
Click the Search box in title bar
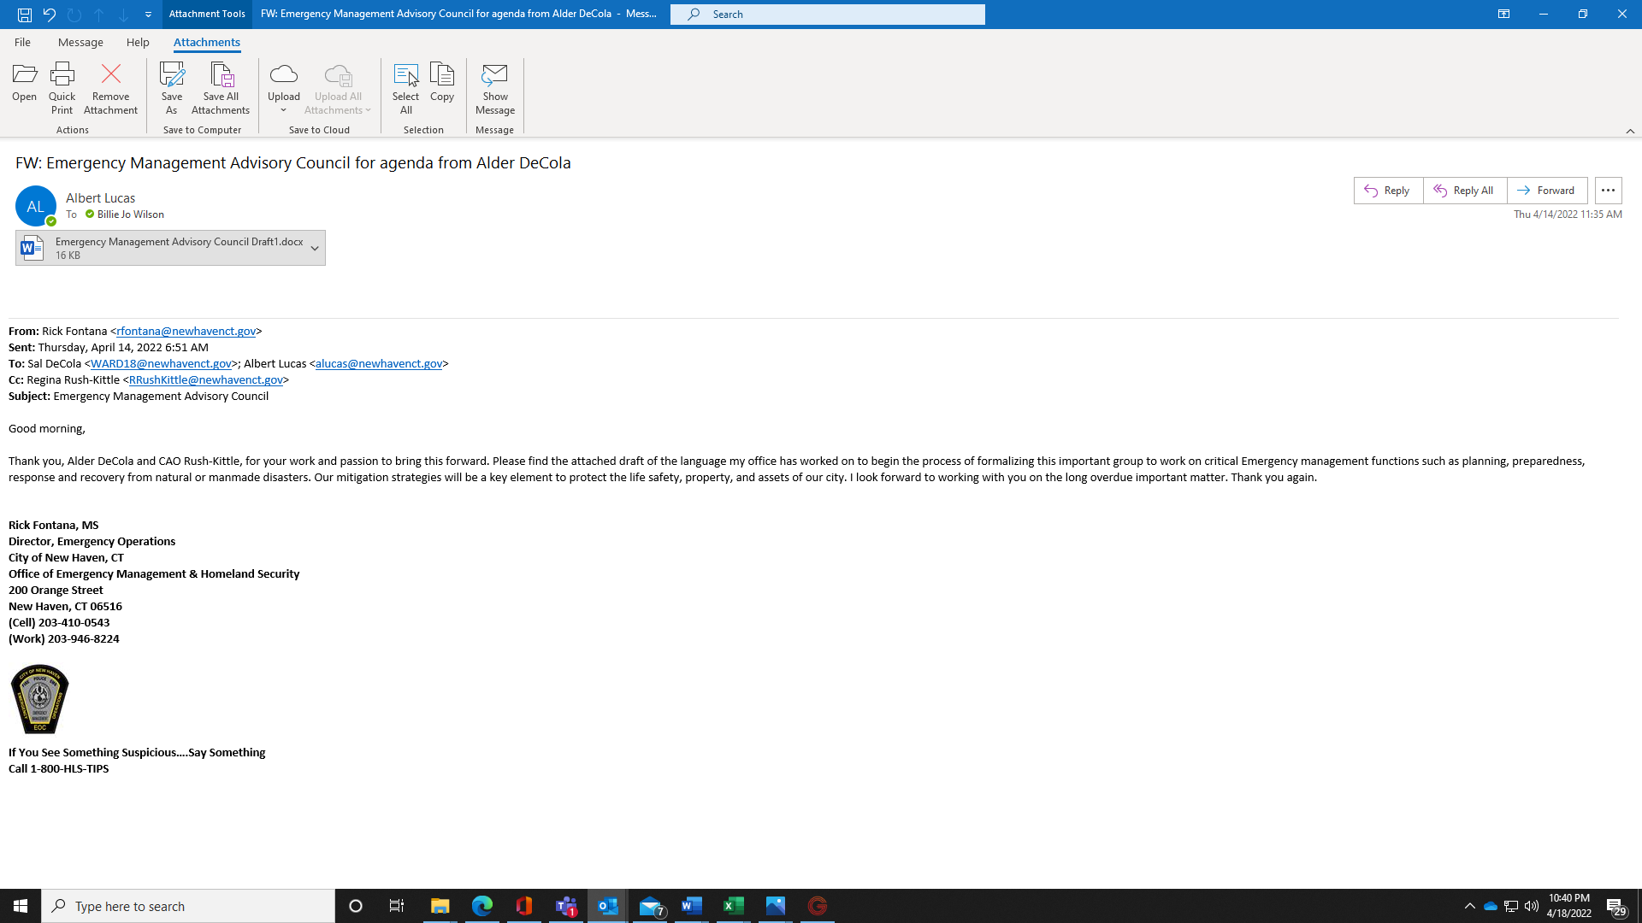(827, 14)
